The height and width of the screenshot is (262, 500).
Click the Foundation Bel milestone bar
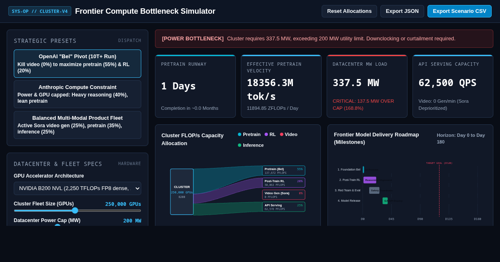click(x=363, y=170)
